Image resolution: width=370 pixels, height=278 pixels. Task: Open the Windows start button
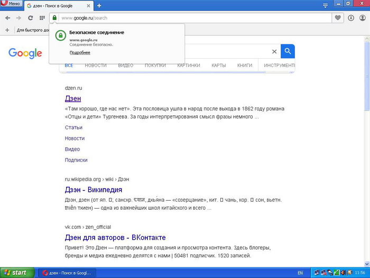pyautogui.click(x=17, y=273)
